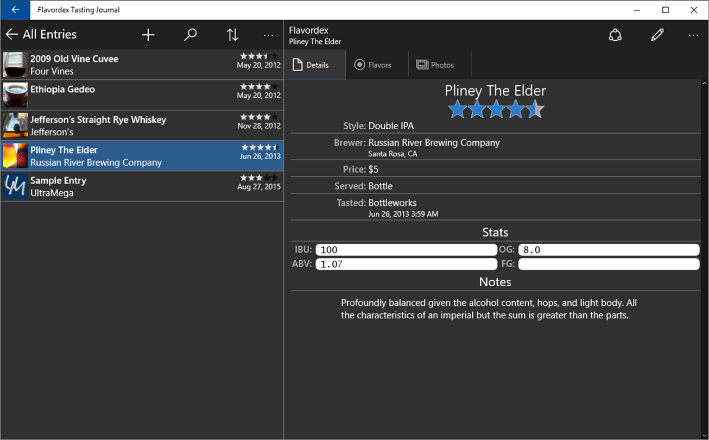709x440 pixels.
Task: Click the Aug 27, 2015 date
Action: coord(259,187)
